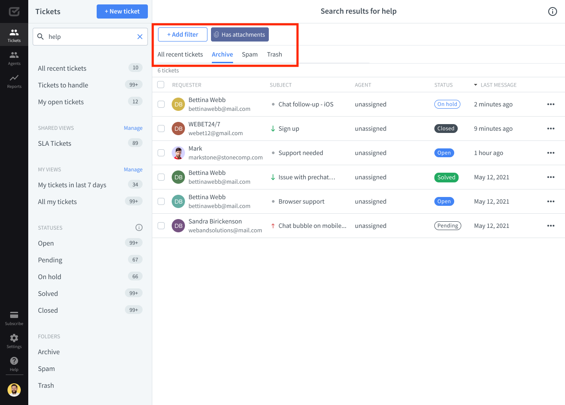Check the Browser support ticket checkbox
This screenshot has width=565, height=405.
click(x=161, y=201)
